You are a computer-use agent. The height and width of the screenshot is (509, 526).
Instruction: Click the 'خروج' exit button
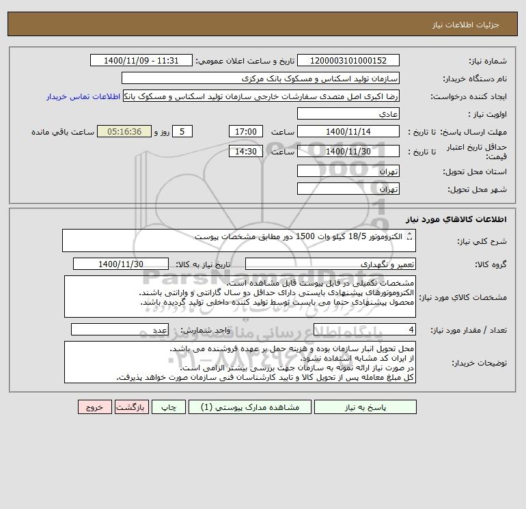pos(94,407)
